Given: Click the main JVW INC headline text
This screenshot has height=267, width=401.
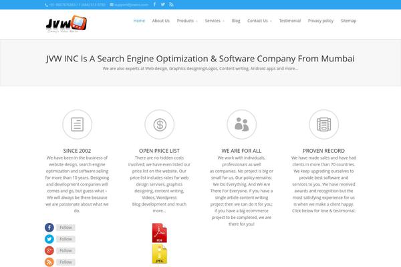Looking at the screenshot, I should point(200,59).
